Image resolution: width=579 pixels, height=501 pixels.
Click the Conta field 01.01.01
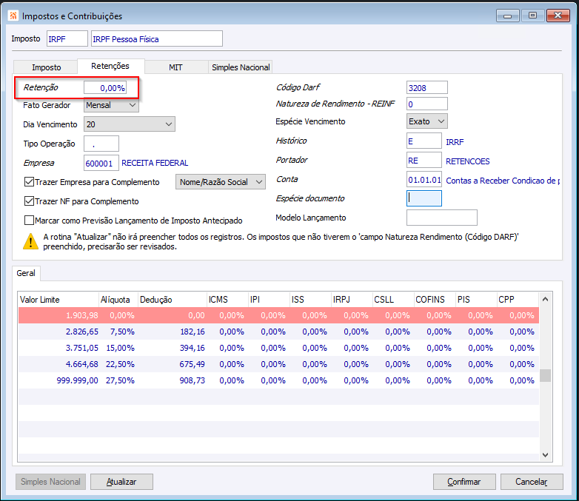point(424,179)
